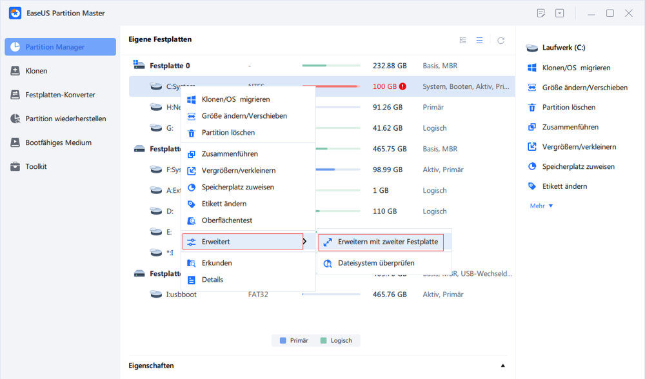Select the I:usbboot partition row
The image size is (645, 379).
pyautogui.click(x=322, y=295)
